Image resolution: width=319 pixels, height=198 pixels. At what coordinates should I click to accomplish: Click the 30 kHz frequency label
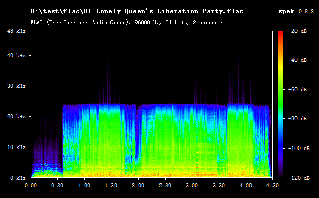coord(16,86)
